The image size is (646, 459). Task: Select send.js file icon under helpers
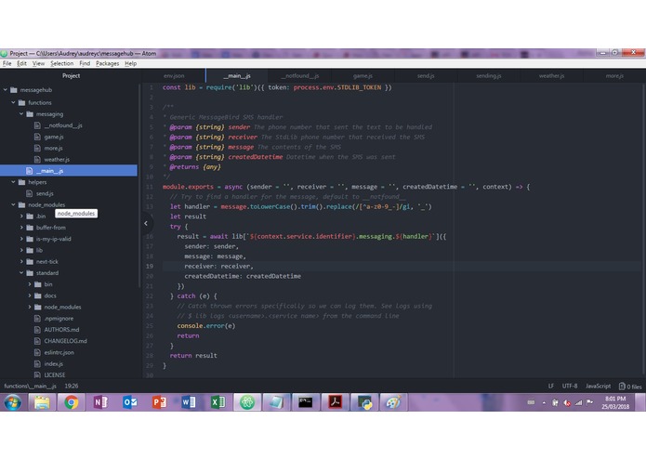click(29, 193)
